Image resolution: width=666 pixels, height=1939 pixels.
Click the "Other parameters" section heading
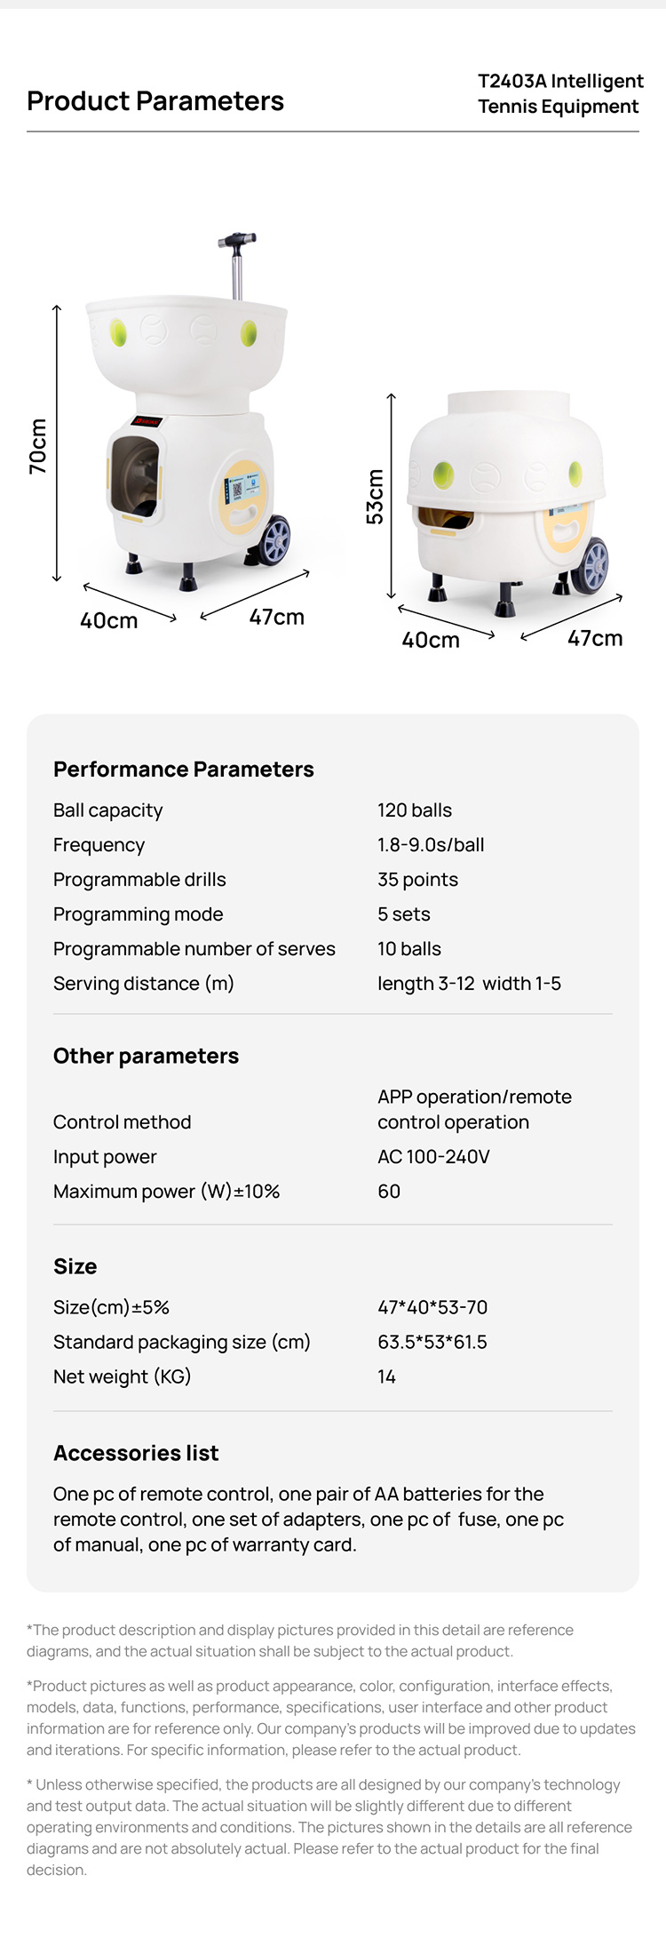click(x=146, y=1056)
